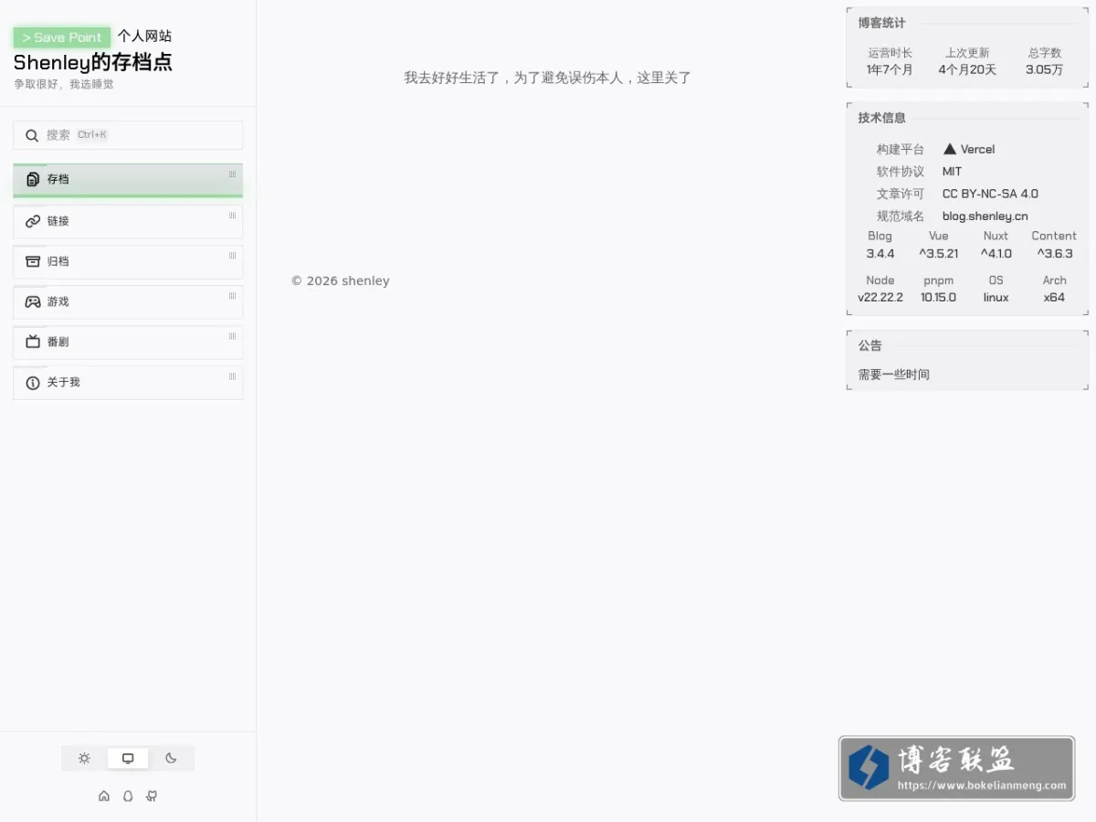Click the pnpm version 10.15.0
Screen dimensions: 1096x822
[939, 297]
